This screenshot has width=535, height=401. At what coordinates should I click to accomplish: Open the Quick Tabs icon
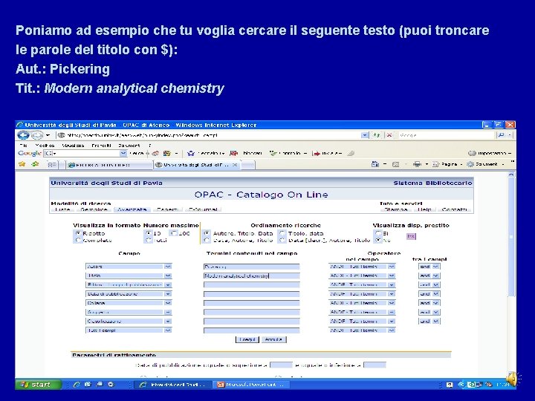(51, 165)
